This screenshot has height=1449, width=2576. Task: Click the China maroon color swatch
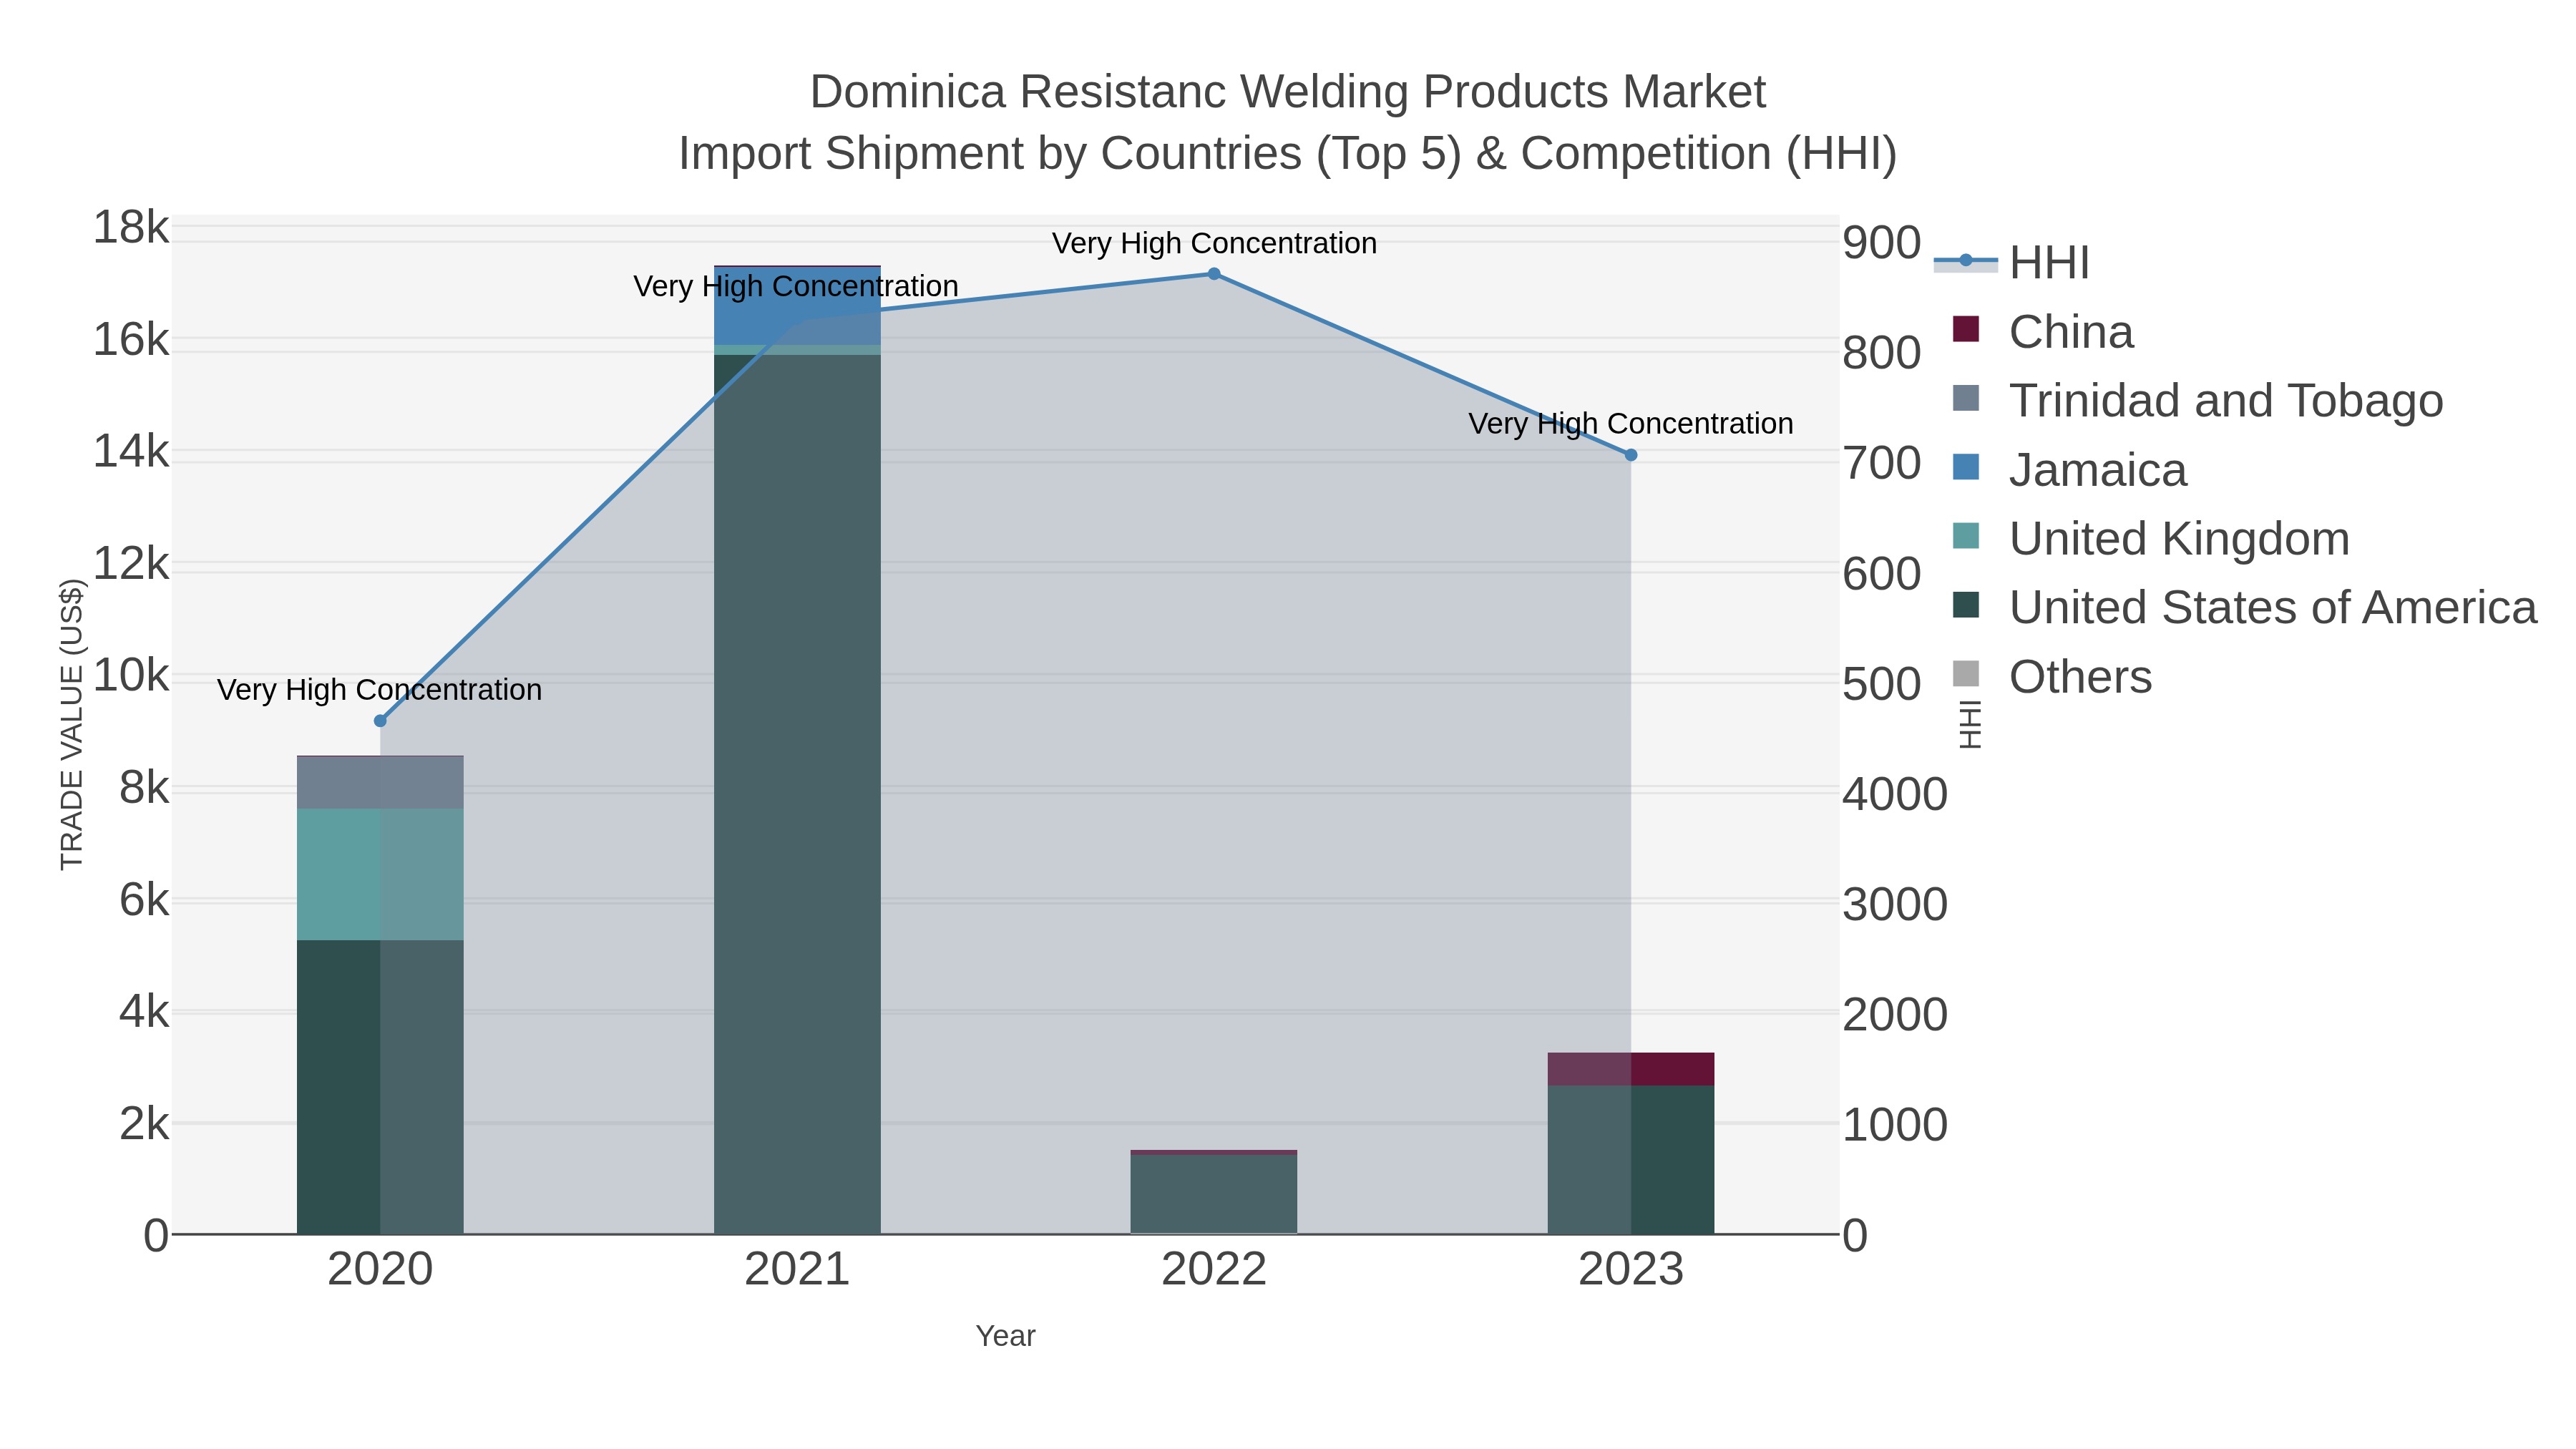click(x=1966, y=329)
